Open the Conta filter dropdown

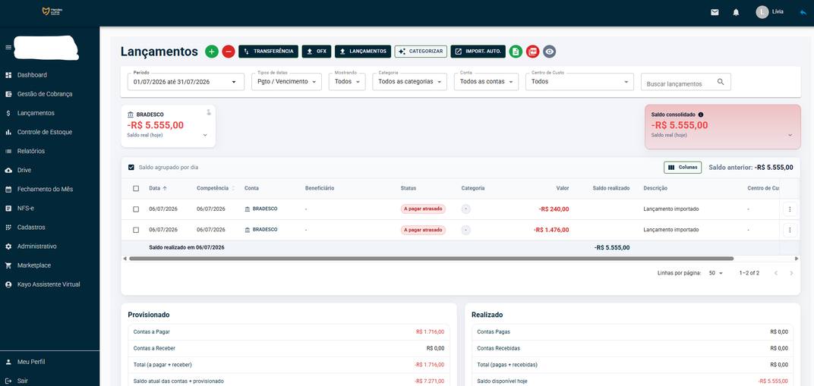click(x=486, y=82)
